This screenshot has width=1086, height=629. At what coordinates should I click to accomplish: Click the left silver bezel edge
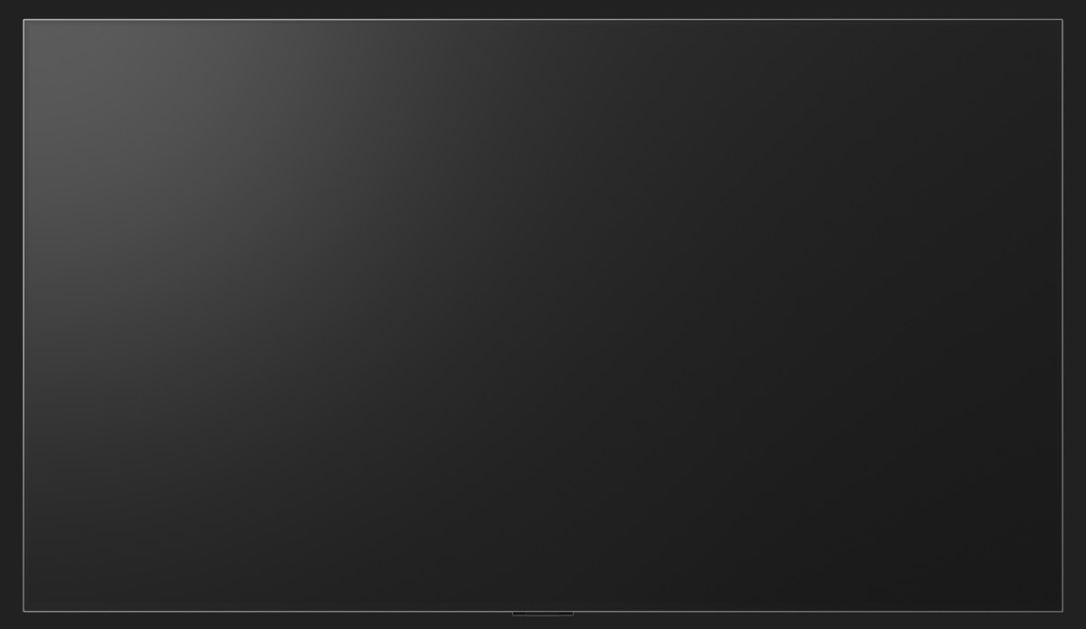(24, 315)
